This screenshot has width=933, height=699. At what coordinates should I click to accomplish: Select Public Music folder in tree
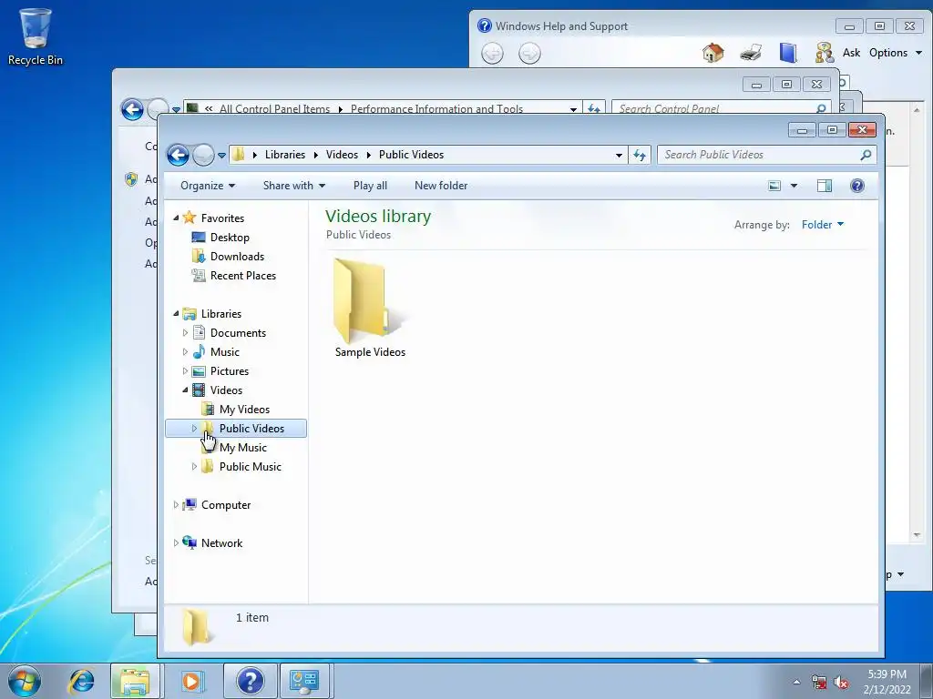coord(250,467)
